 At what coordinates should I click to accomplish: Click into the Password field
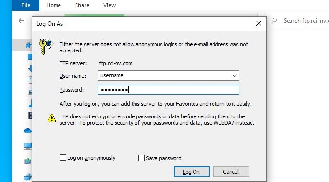[x=169, y=90]
